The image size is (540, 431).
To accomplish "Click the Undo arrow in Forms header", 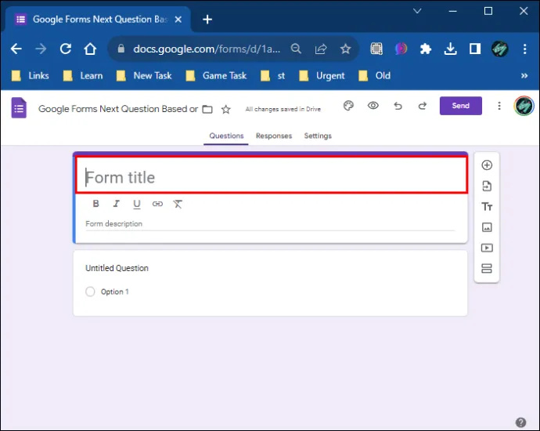I will 398,106.
